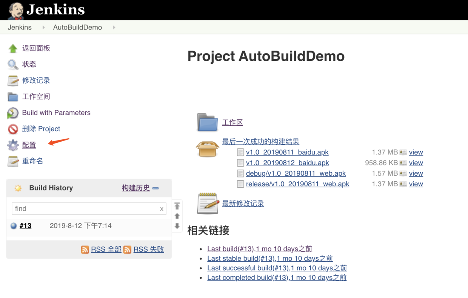Click the file icon of debug/v1.0_20190811_web.apk
The image size is (468, 298).
point(240,173)
